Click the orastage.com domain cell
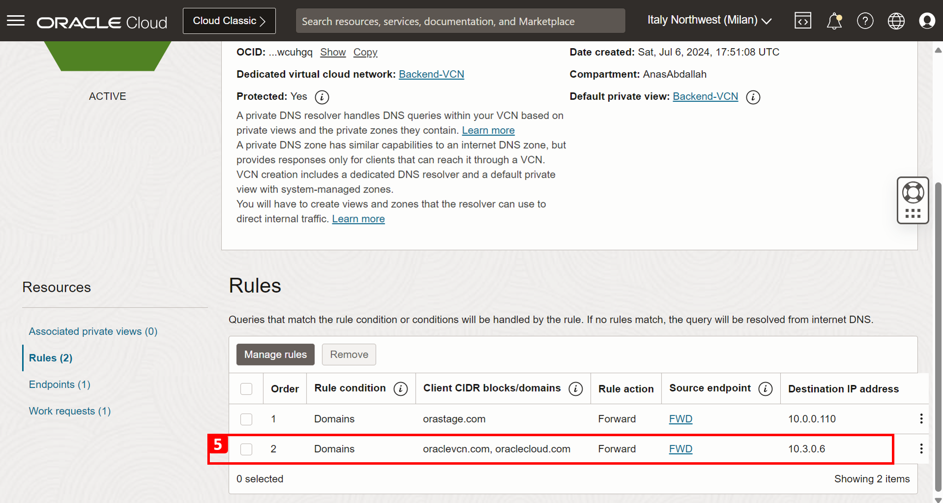Screen dimensions: 943x503 point(454,419)
